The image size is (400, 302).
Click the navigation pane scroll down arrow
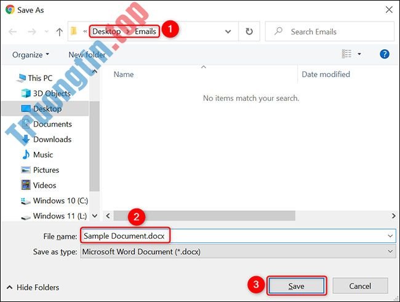click(95, 216)
